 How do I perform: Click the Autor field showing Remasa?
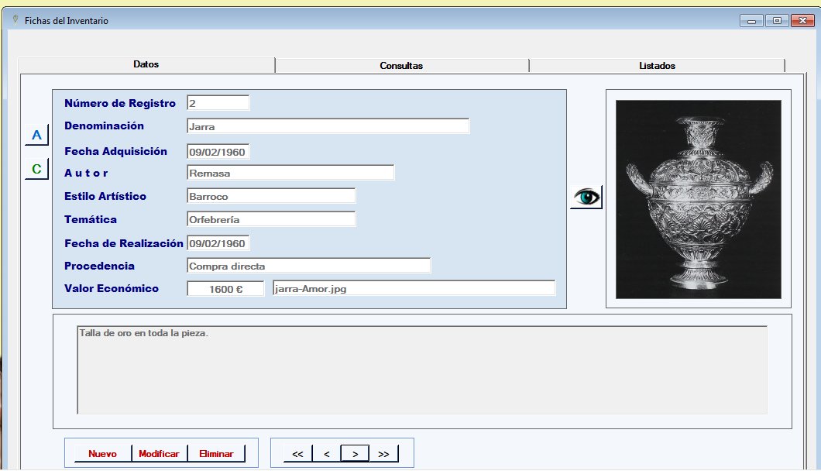pos(290,173)
